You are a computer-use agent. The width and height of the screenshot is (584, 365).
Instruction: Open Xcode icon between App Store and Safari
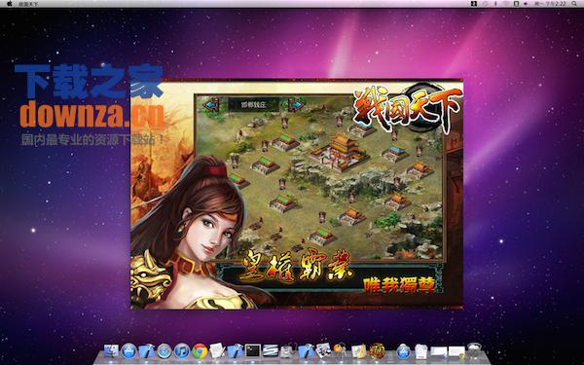tap(146, 350)
